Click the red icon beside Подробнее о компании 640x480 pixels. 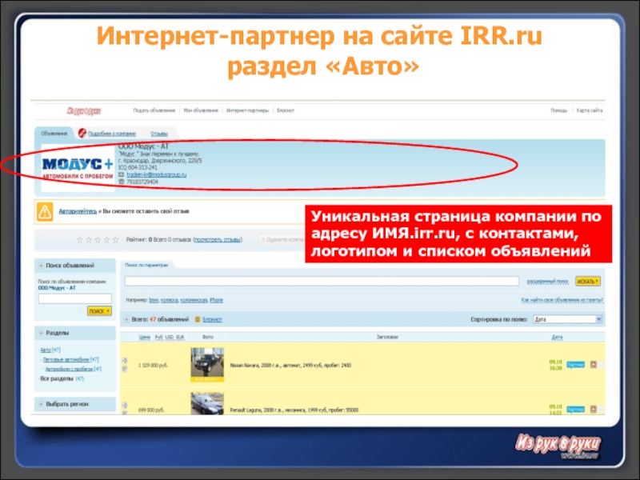82,133
